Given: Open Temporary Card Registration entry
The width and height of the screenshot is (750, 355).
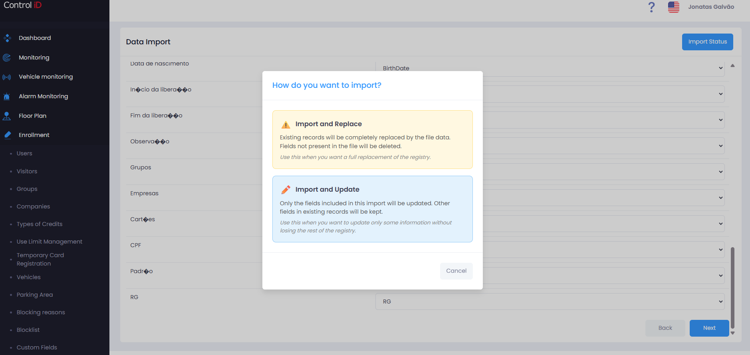Looking at the screenshot, I should [40, 259].
